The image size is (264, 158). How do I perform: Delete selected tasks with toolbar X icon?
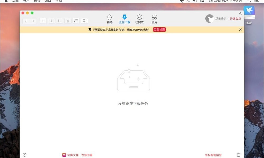(68, 21)
